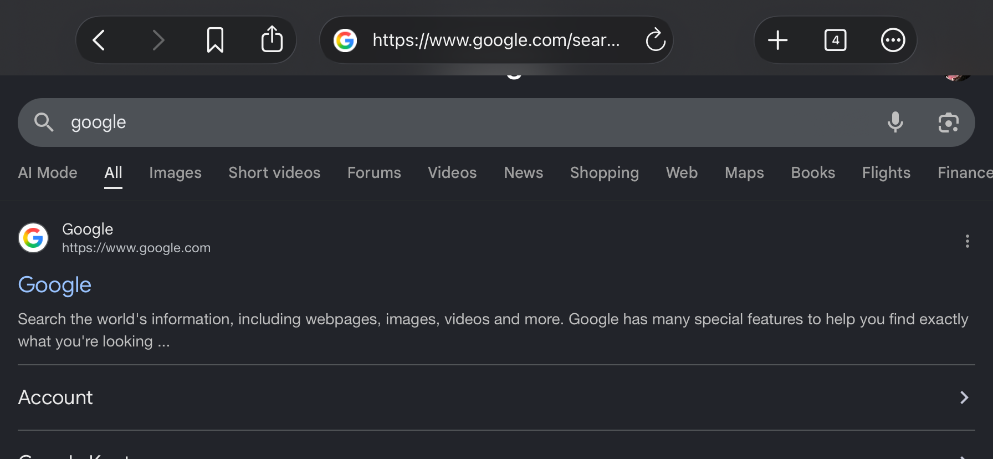This screenshot has width=993, height=459.
Task: Expand the Account row chevron
Action: [964, 397]
